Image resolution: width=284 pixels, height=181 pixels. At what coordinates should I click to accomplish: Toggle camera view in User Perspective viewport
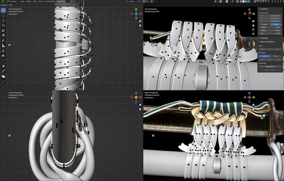click(x=253, y=30)
